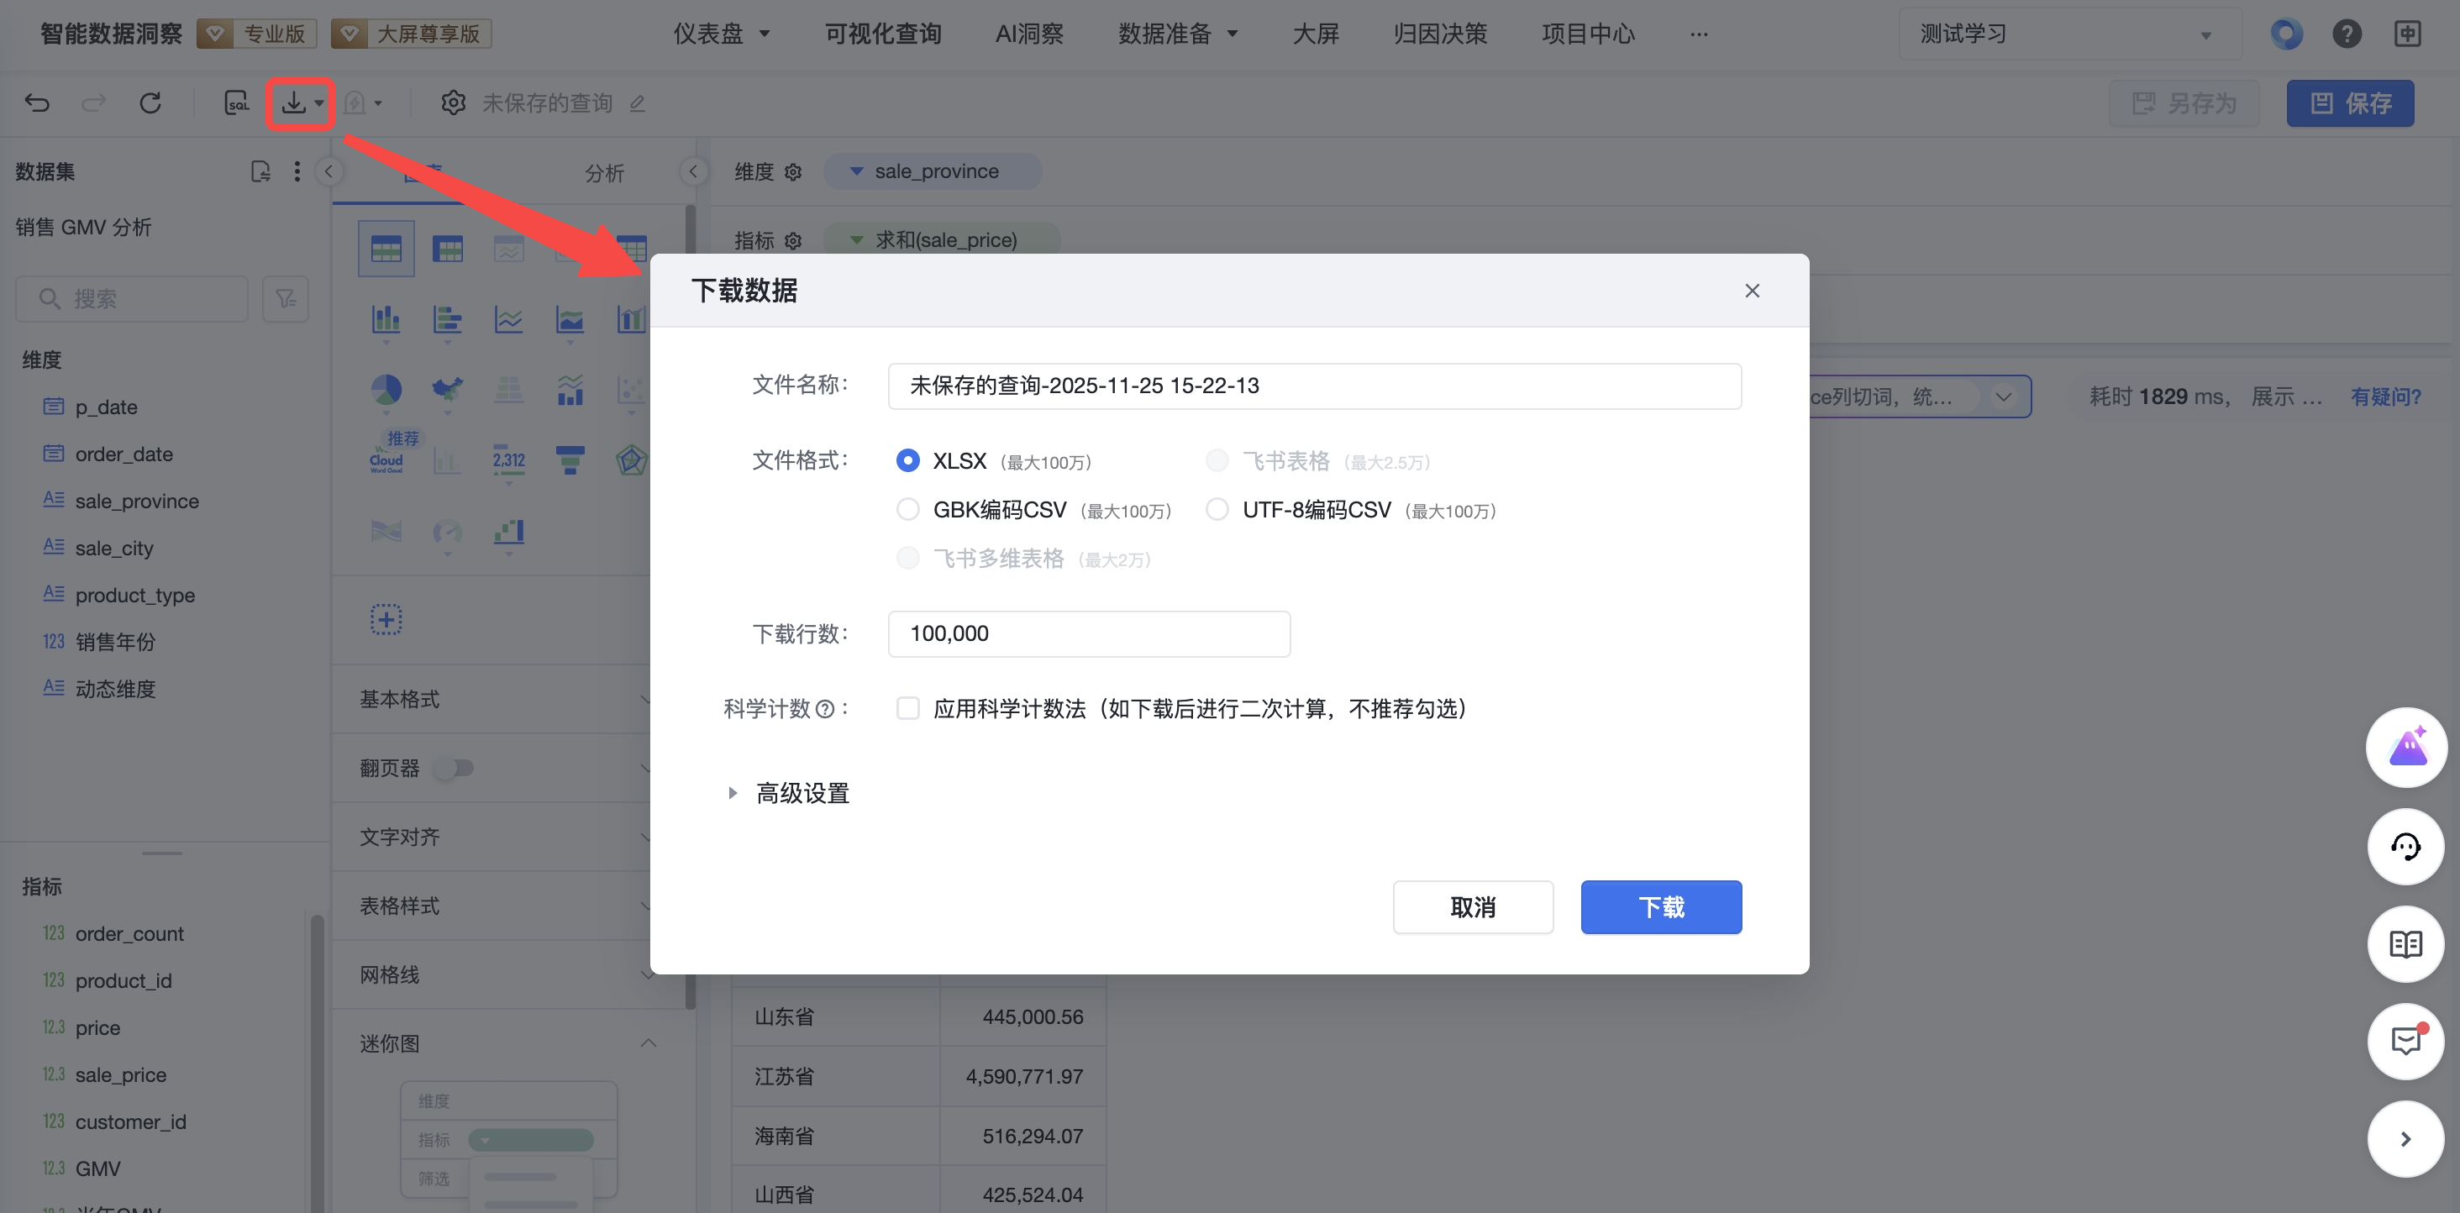Select the UTF-8编码CSV format option
Screen dimensions: 2460x1213
(x=1217, y=510)
